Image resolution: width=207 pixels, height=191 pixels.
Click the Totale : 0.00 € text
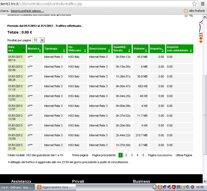pos(20,32)
